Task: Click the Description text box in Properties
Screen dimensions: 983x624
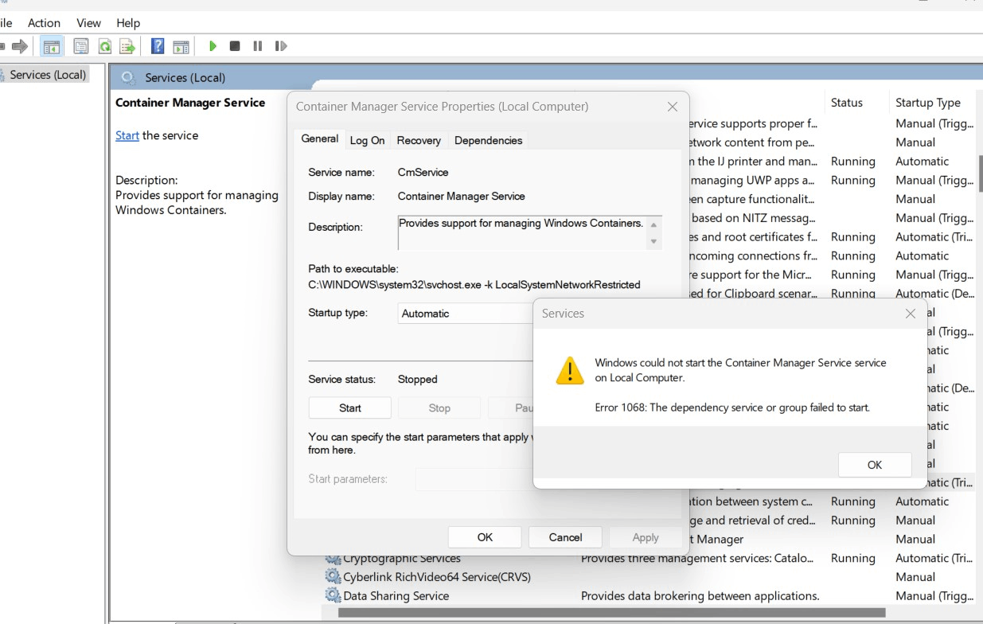Action: point(522,232)
